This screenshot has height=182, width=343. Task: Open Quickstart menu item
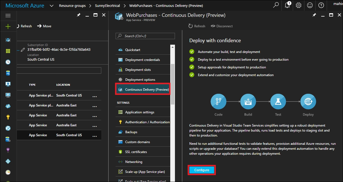143,50
